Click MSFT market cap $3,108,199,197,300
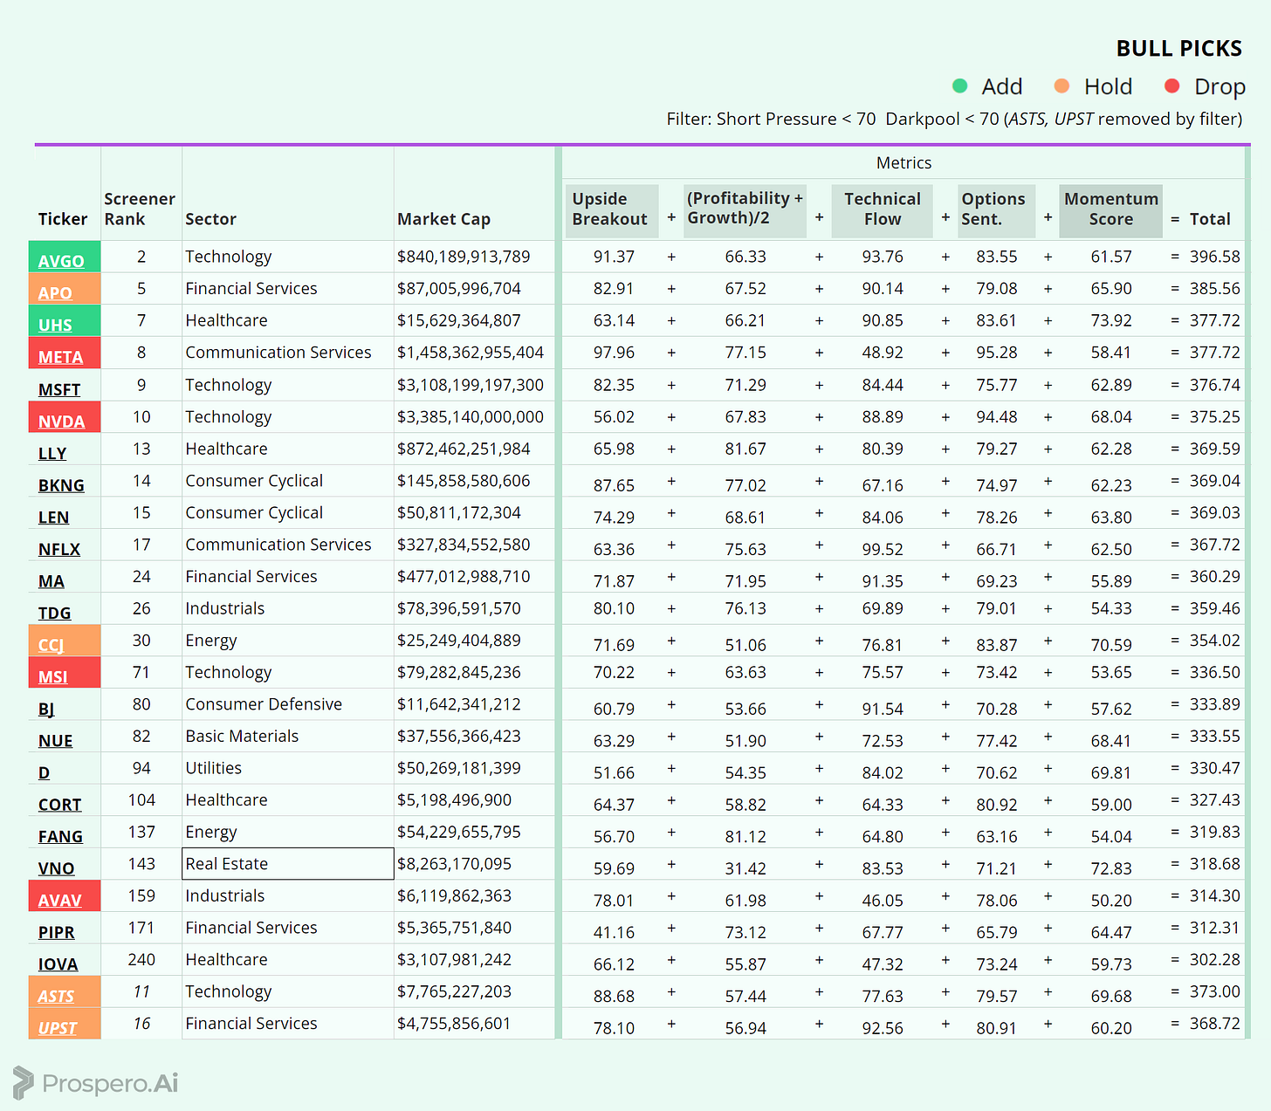 pyautogui.click(x=471, y=385)
